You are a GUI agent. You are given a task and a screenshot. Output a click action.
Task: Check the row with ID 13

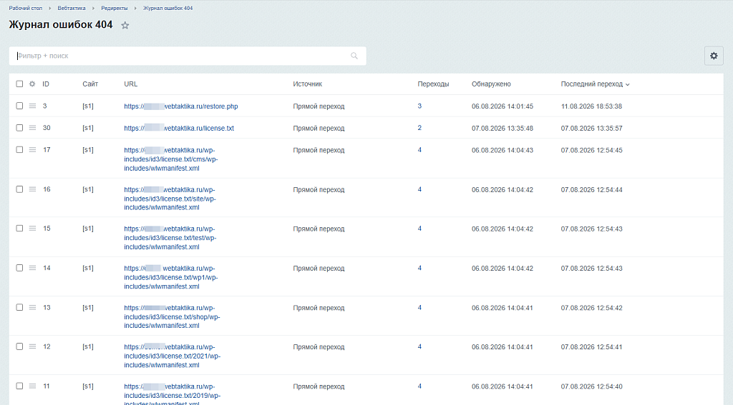(x=19, y=307)
